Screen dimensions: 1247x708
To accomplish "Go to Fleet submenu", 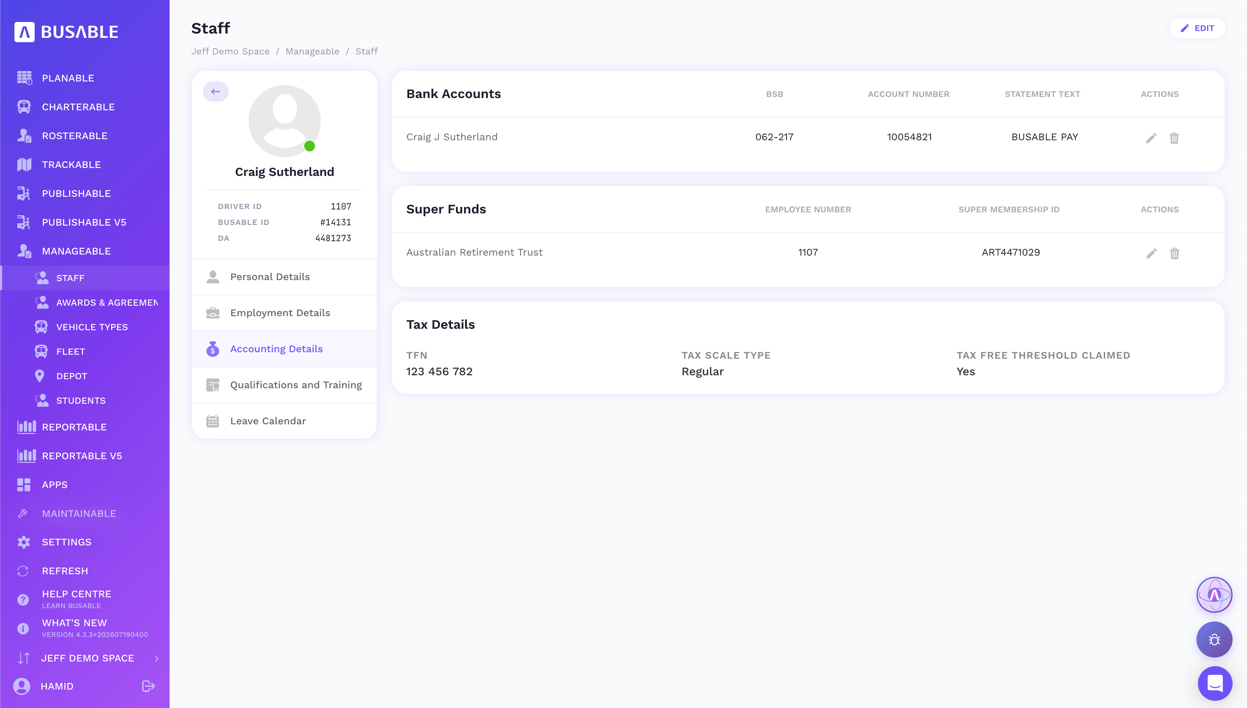I will click(85, 351).
